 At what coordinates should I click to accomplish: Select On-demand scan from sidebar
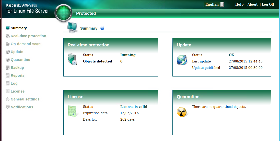point(26,44)
